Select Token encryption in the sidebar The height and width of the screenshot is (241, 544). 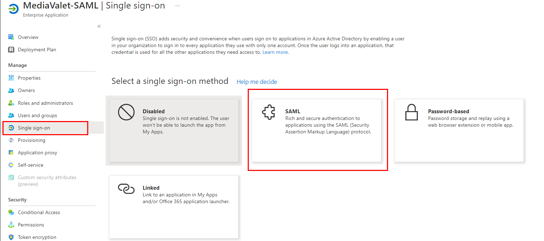[37, 237]
